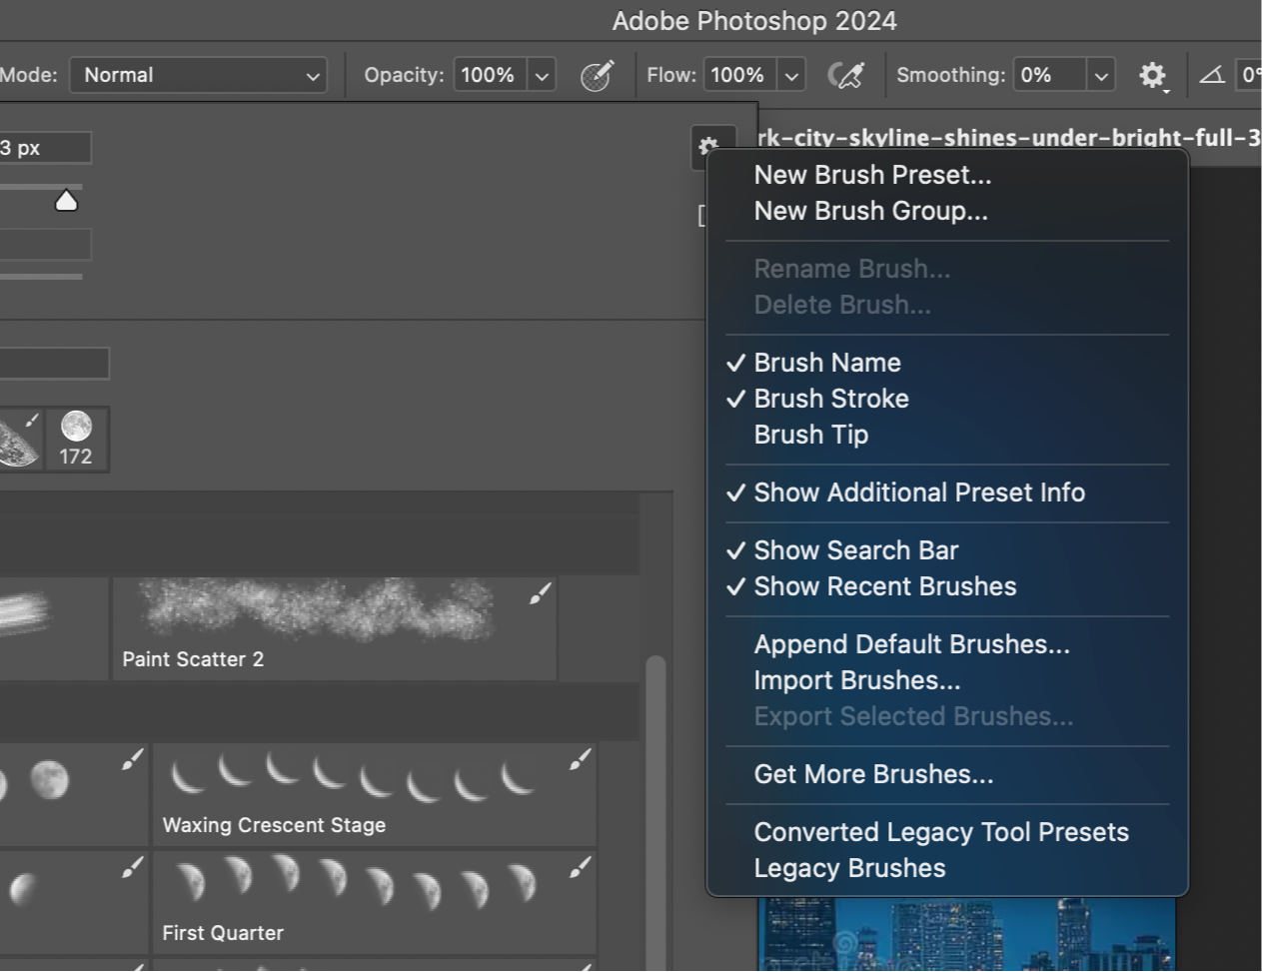Click the brush list vertical scrollbar
1262x972 pixels.
[x=655, y=814]
